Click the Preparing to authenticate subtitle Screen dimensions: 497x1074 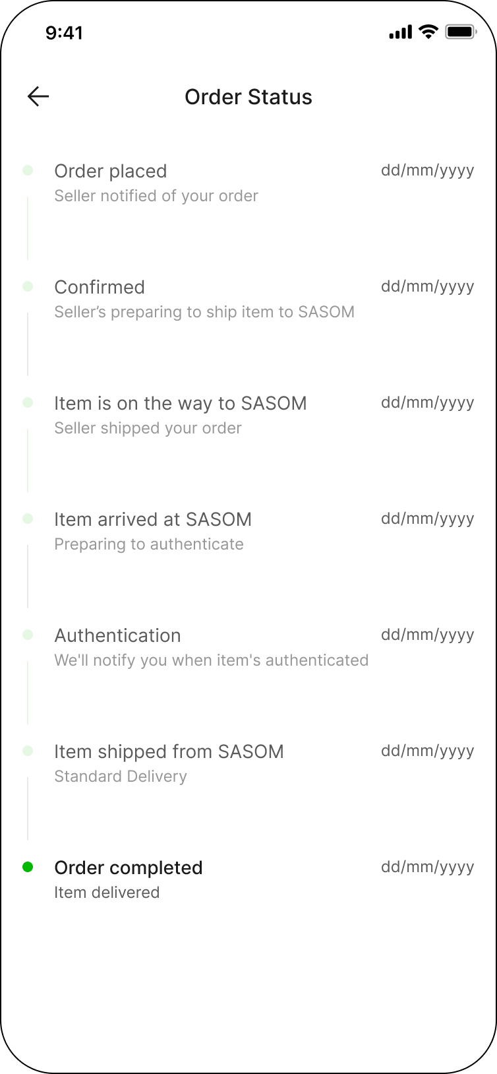point(149,544)
